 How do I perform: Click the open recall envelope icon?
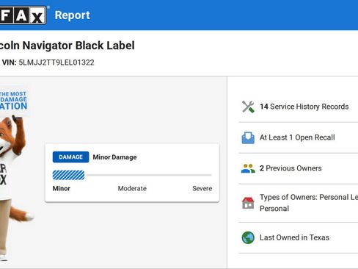pos(248,137)
